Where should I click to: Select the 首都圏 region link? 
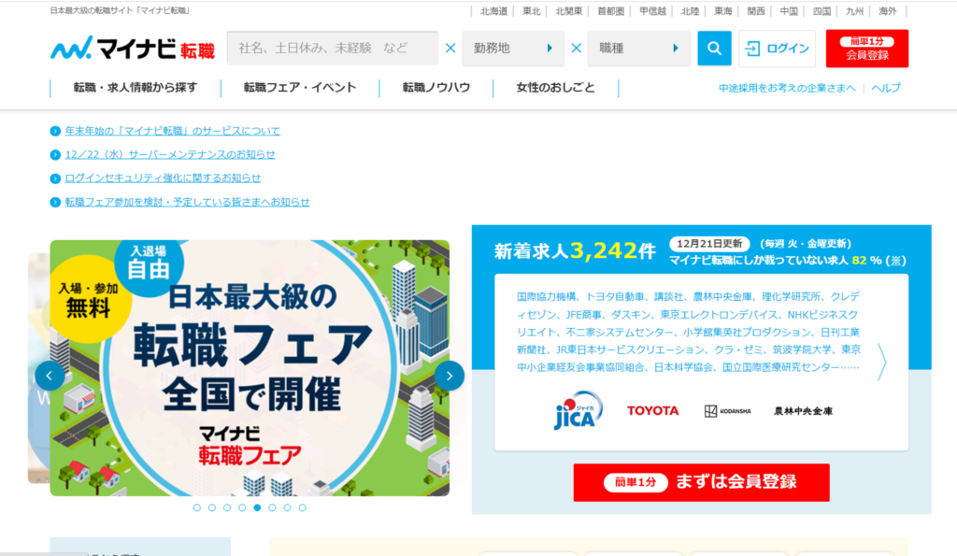click(611, 11)
